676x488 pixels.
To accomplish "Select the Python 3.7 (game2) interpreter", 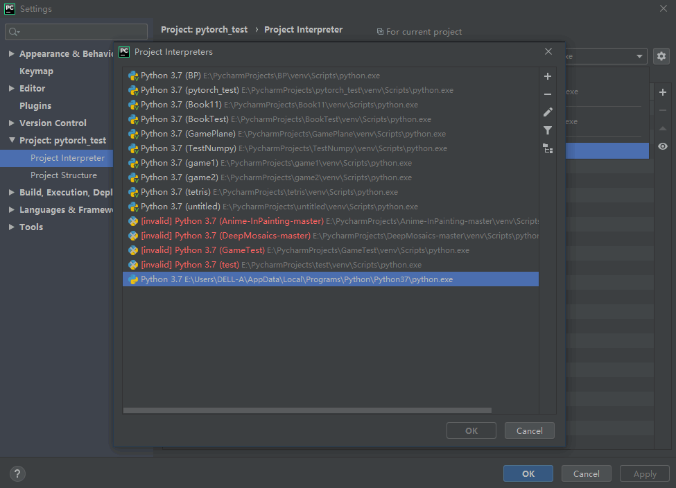I will click(x=331, y=177).
